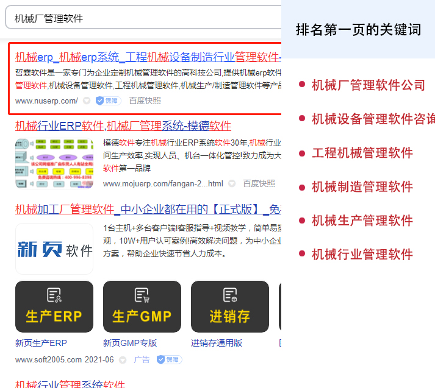Open the www.mojuerp.com/fangan-2...html link
The width and height of the screenshot is (435, 388).
pyautogui.click(x=163, y=183)
